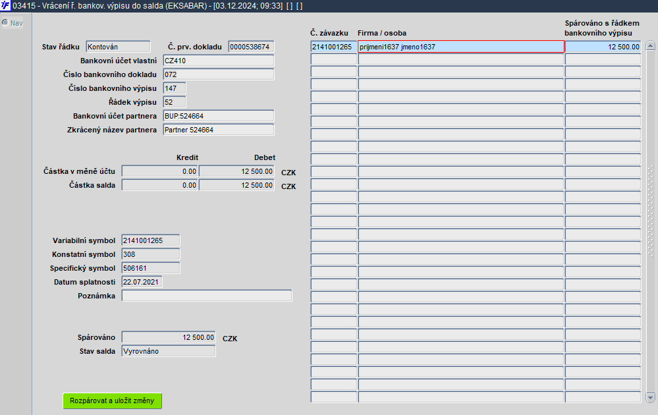The height and width of the screenshot is (415, 658).
Task: Click Č. závazku cell 2141001265 in table
Action: click(x=334, y=47)
